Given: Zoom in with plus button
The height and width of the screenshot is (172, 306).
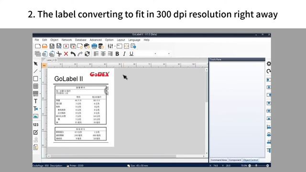Looking at the screenshot, I should coord(268,166).
